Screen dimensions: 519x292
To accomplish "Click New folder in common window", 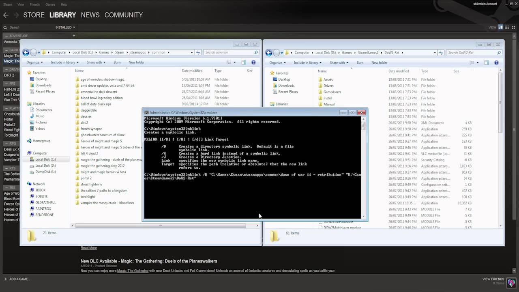I will point(136,62).
